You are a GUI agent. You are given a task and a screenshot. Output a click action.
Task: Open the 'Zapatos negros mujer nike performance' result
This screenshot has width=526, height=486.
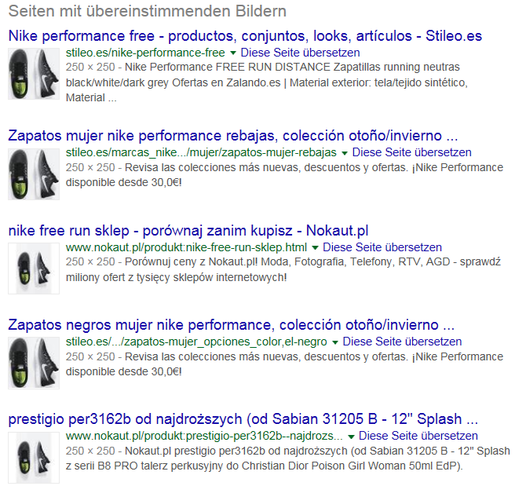(x=231, y=325)
